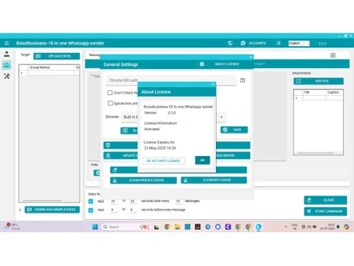Screen dimensions: 354x266
Task: Click the first Chrome icon in taskbar
Action: (167, 227)
